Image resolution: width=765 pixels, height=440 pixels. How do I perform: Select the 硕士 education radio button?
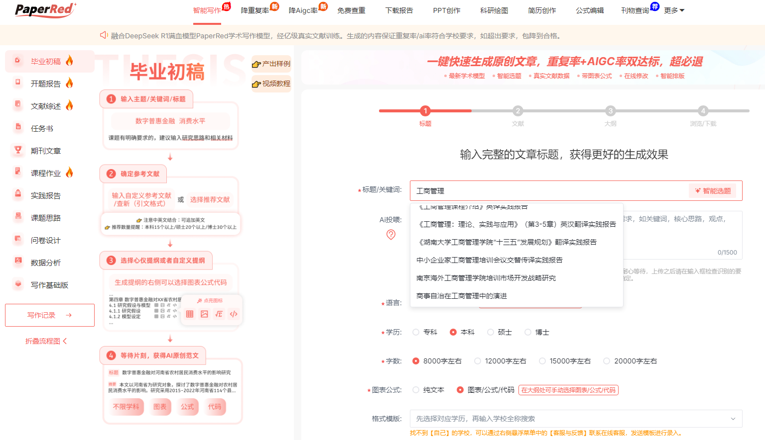pyautogui.click(x=491, y=332)
